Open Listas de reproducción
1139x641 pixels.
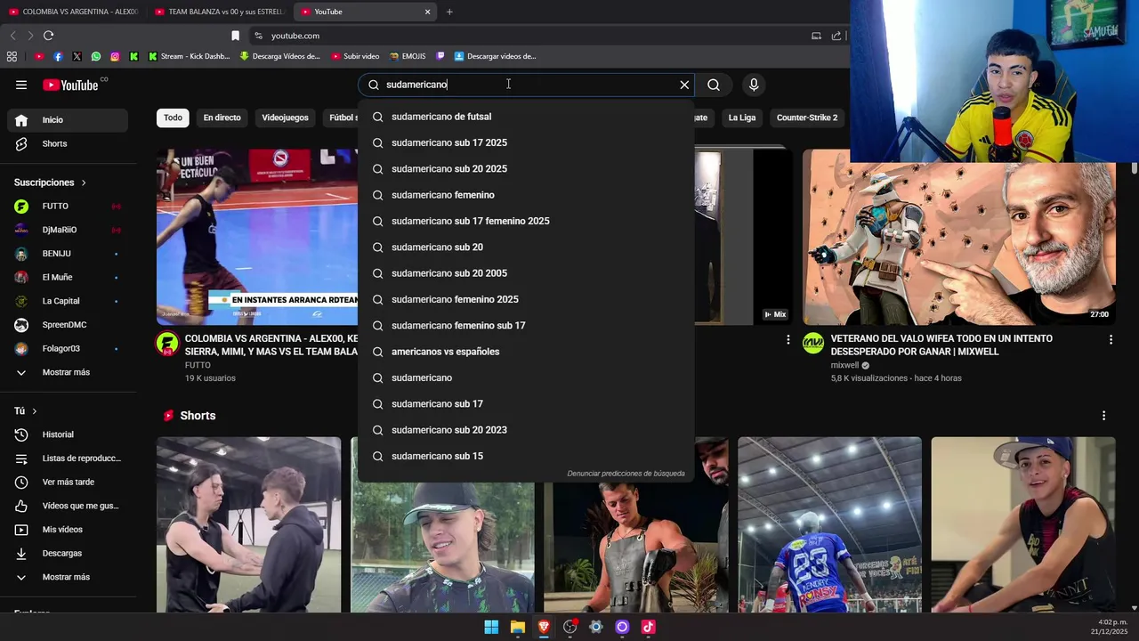point(68,458)
